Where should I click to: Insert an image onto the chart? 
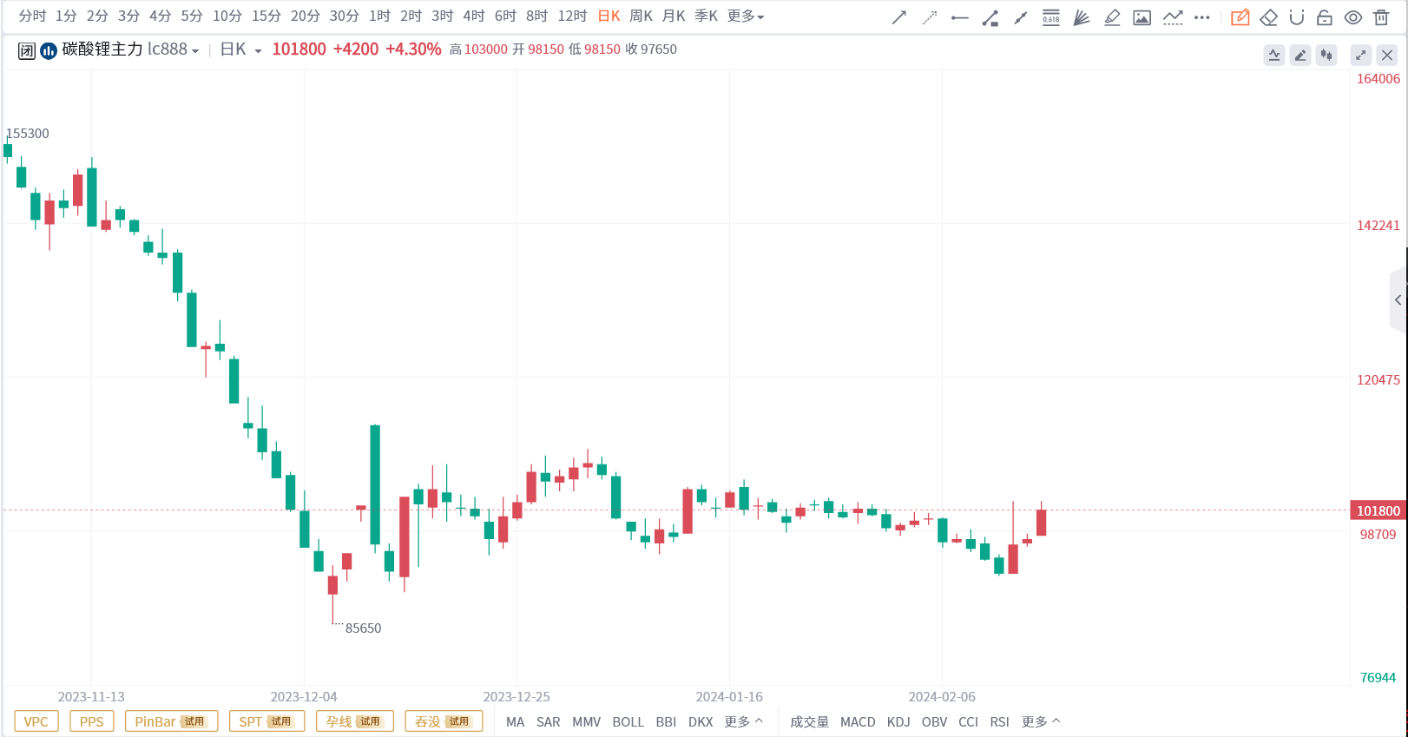(1142, 17)
